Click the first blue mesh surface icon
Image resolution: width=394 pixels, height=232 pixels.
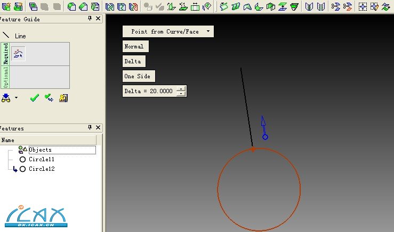point(309,6)
